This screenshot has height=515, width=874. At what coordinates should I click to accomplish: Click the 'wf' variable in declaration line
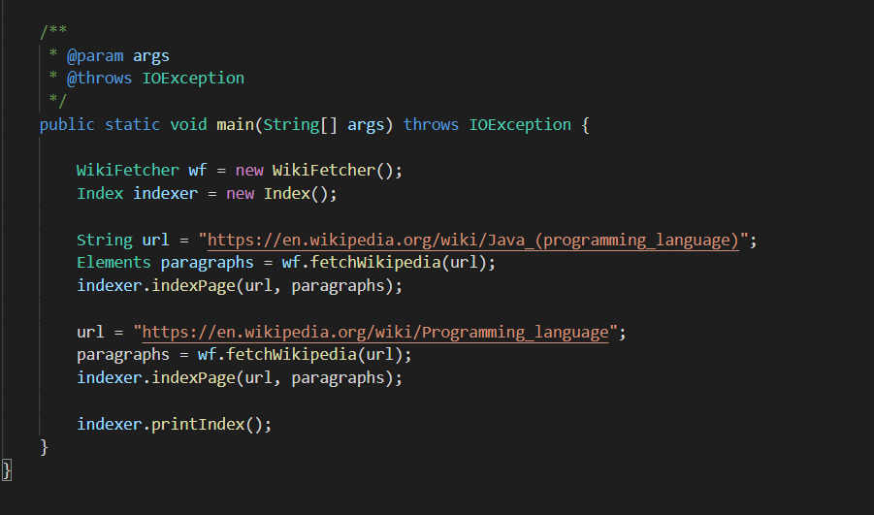(x=198, y=170)
